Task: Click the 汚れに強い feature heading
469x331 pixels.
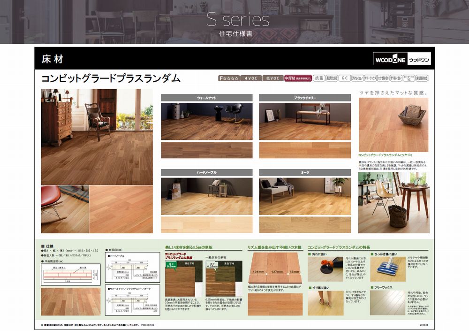Action: coord(318,254)
